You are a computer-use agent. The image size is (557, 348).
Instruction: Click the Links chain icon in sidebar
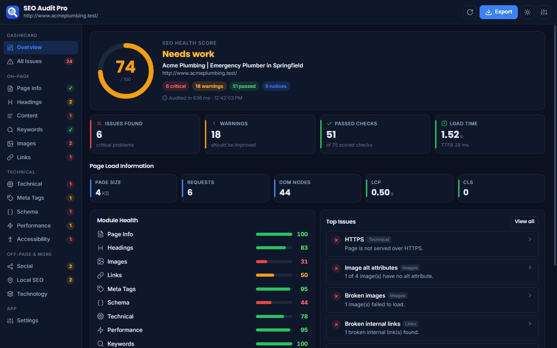pos(10,157)
